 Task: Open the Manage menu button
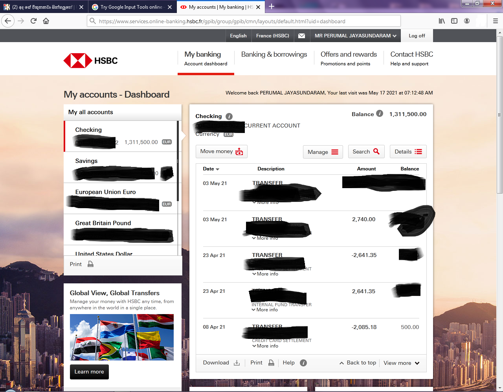pyautogui.click(x=323, y=152)
